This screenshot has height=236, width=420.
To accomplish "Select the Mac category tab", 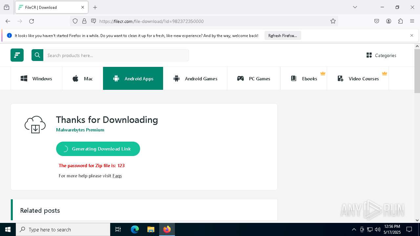I will (82, 78).
